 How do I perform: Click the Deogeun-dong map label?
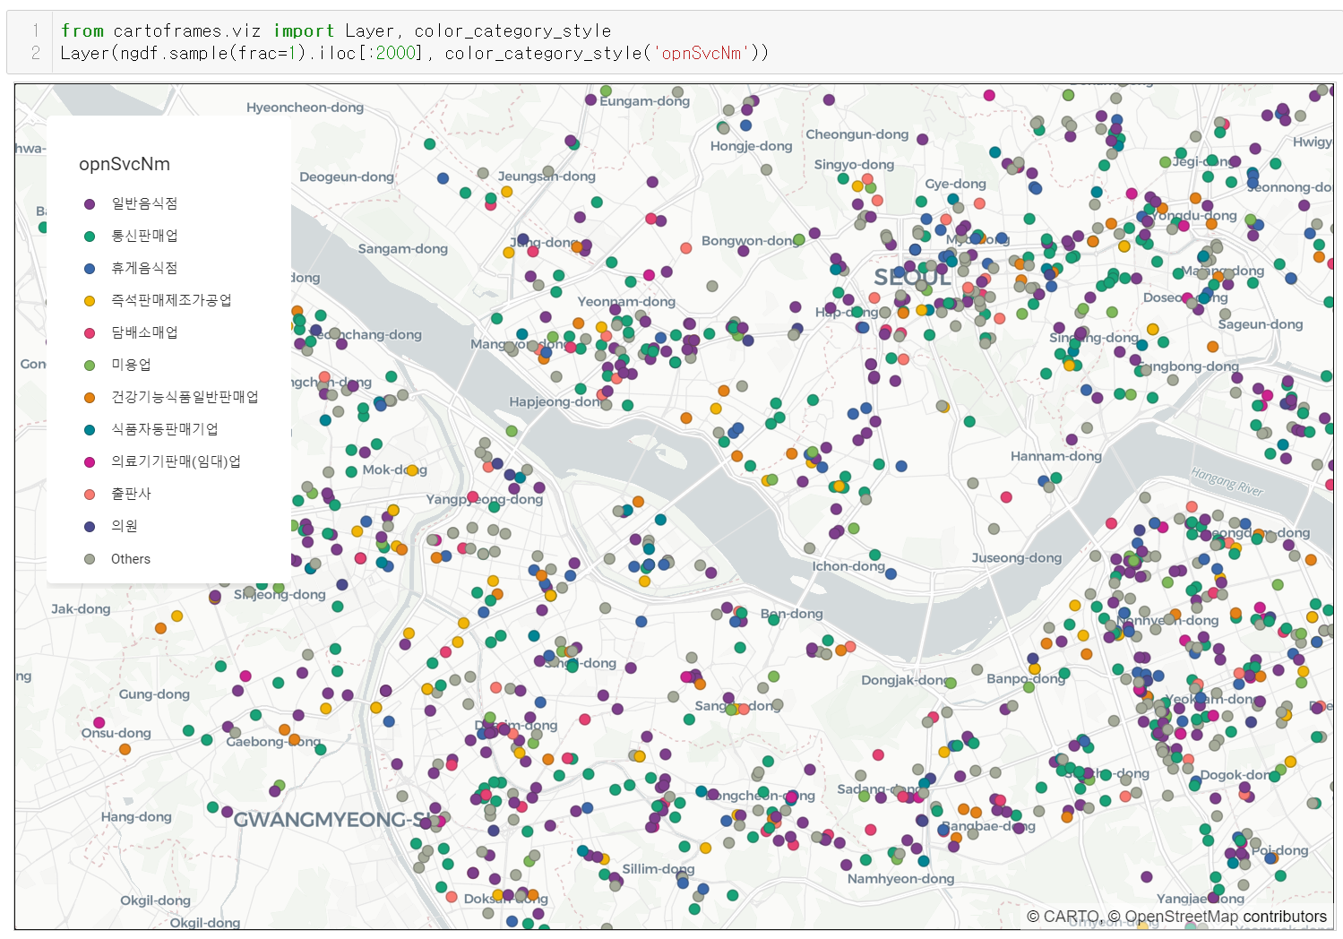(347, 177)
